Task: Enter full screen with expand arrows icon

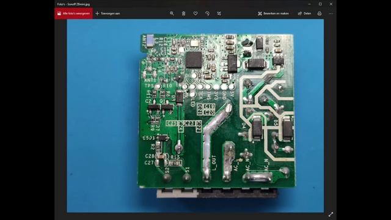Action: [331, 215]
